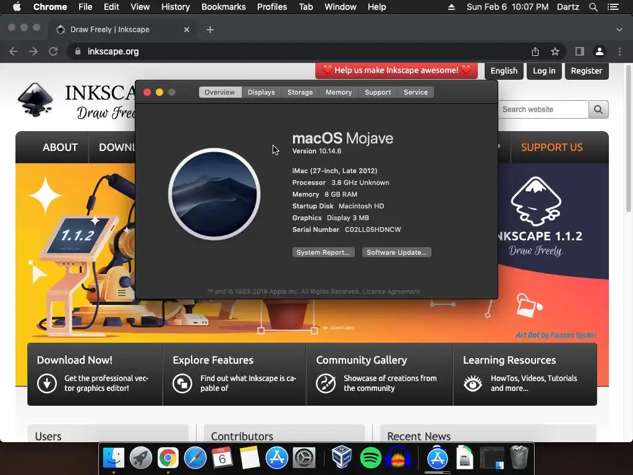The width and height of the screenshot is (633, 475).
Task: Click System Report button
Action: coord(323,252)
